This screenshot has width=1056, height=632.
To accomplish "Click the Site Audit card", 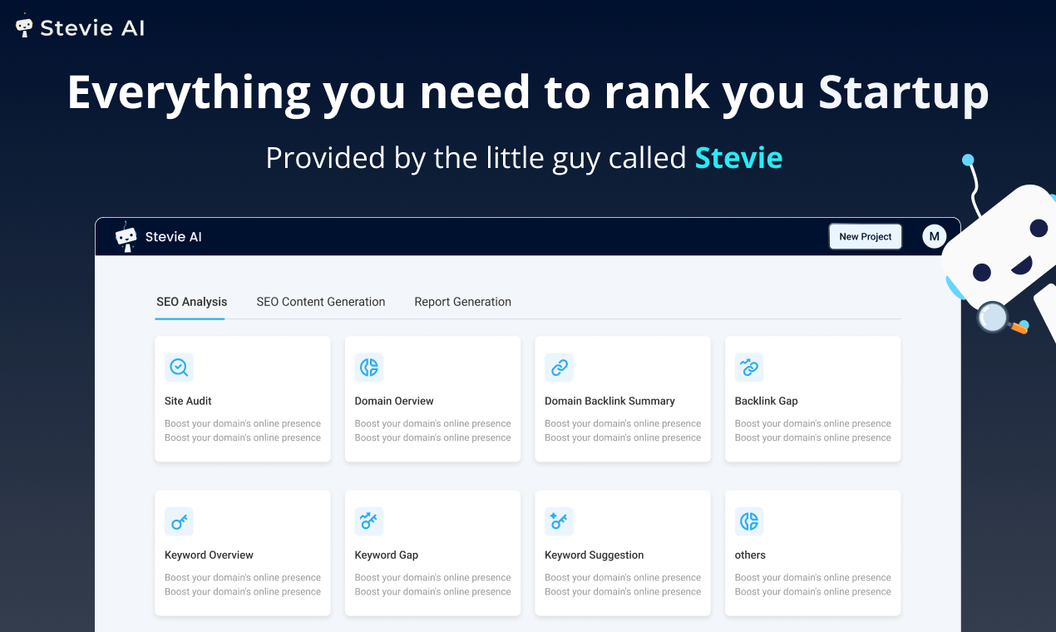I will coord(242,399).
